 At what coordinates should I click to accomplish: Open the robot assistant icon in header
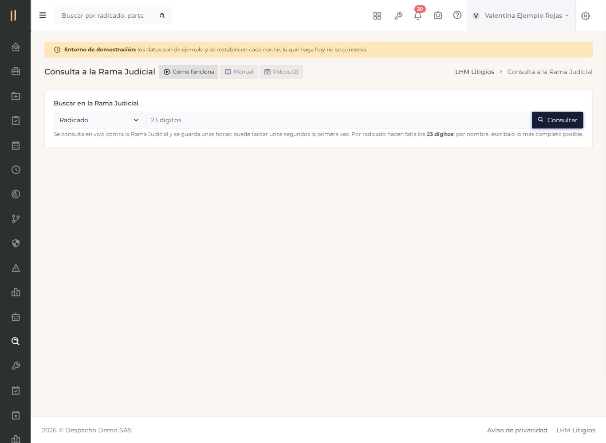438,16
